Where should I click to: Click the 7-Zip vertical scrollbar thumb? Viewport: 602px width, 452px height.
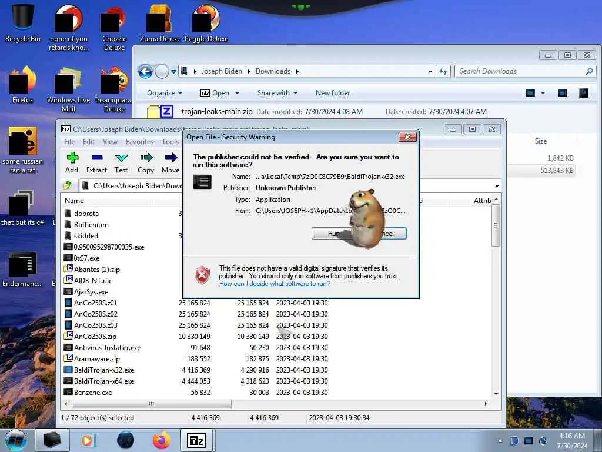pyautogui.click(x=496, y=225)
